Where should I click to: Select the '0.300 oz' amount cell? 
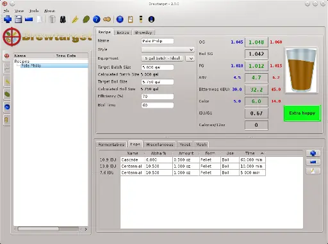[x=186, y=160]
